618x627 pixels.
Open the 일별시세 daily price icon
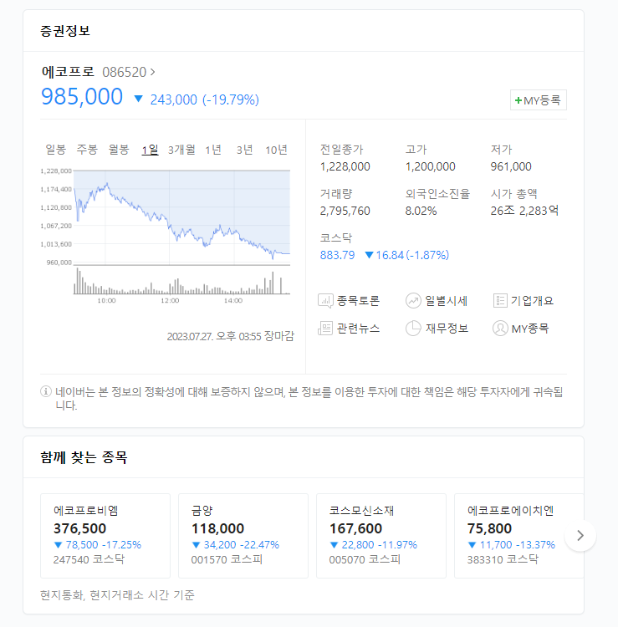coord(413,301)
